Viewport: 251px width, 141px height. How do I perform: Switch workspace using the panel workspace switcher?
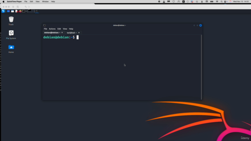pos(31,11)
